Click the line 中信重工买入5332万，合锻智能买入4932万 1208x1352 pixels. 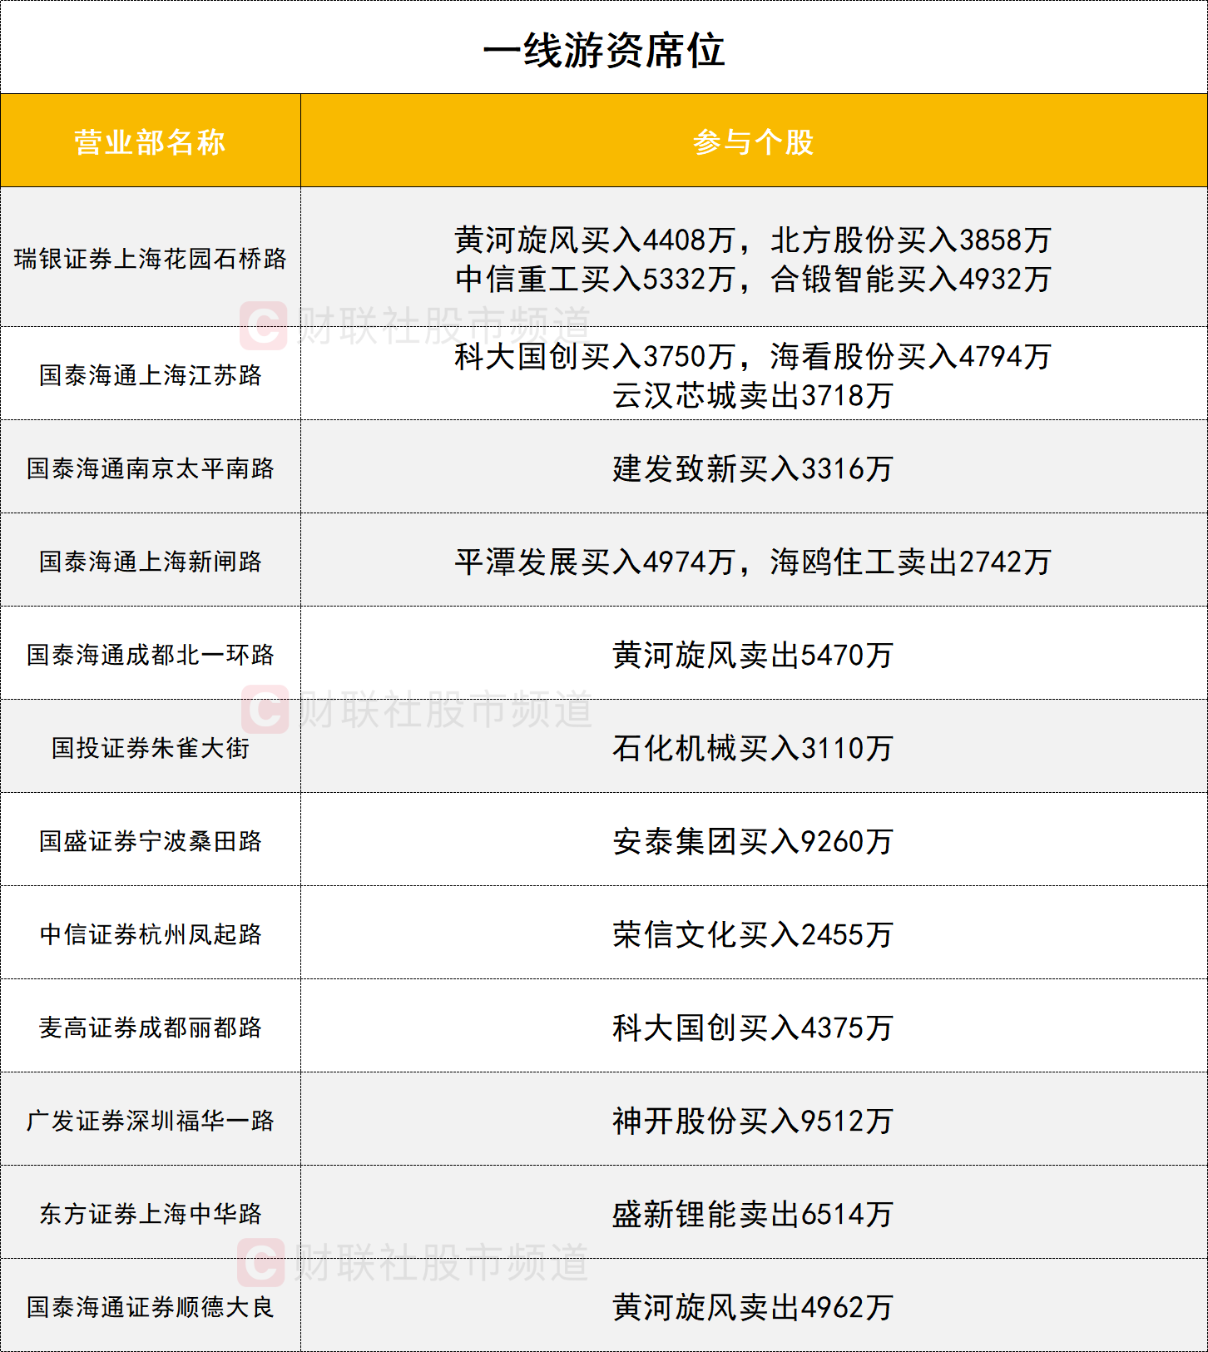(754, 279)
